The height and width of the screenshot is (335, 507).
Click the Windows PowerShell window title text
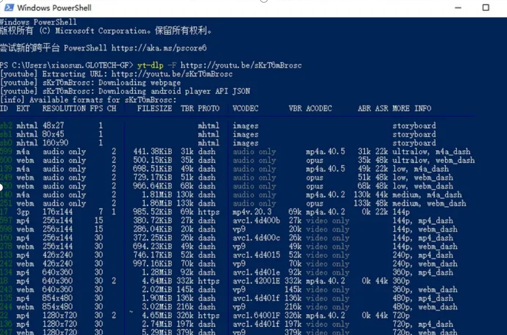[x=54, y=8]
